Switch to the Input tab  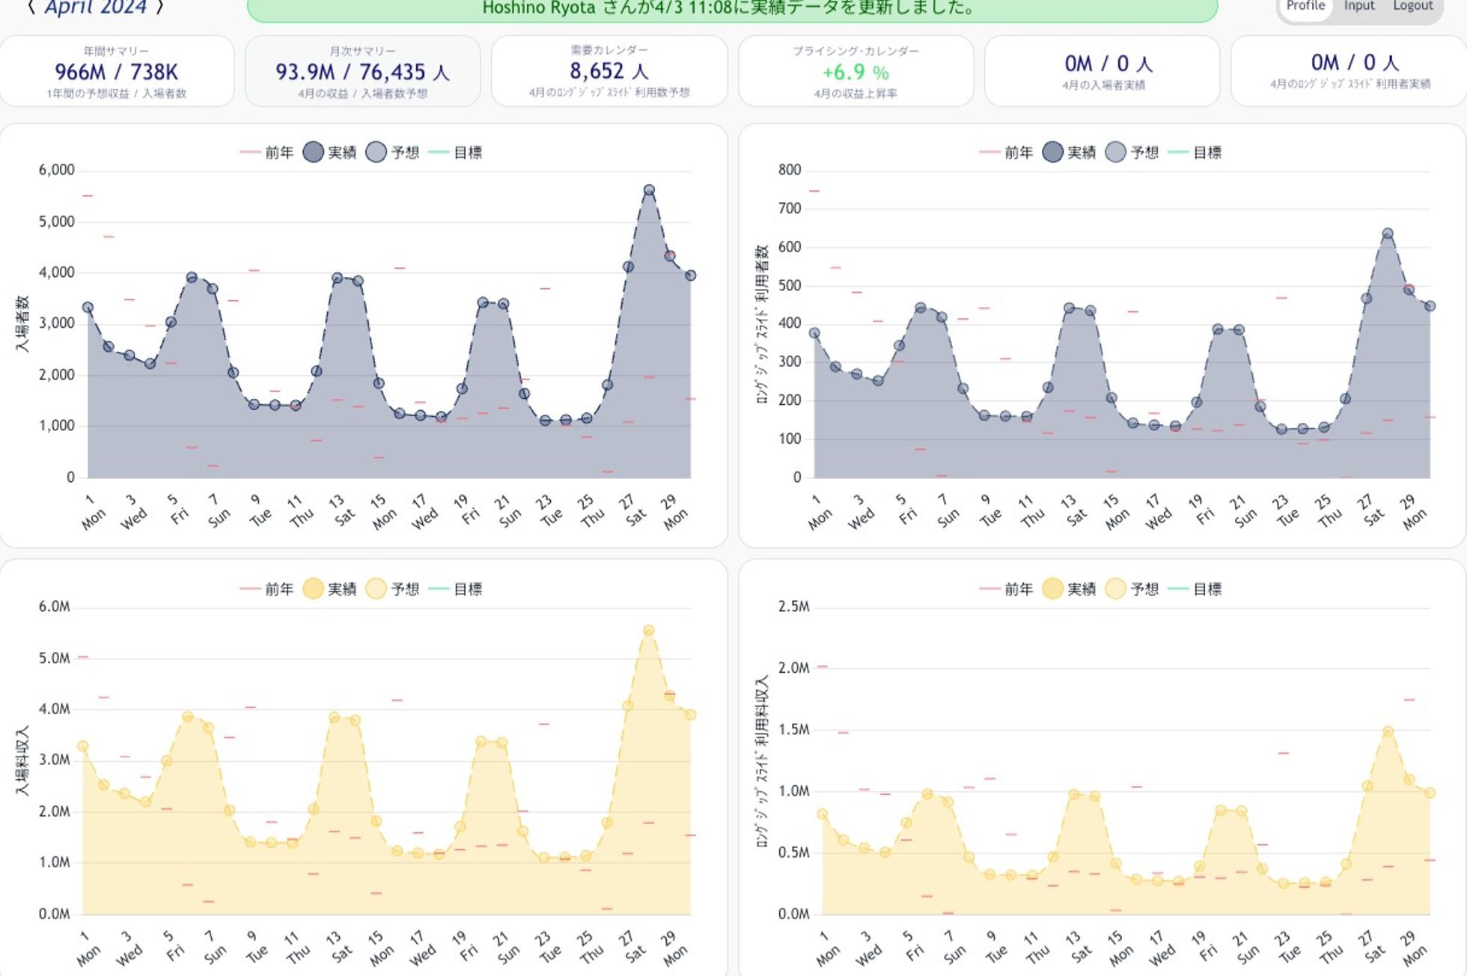[1358, 6]
